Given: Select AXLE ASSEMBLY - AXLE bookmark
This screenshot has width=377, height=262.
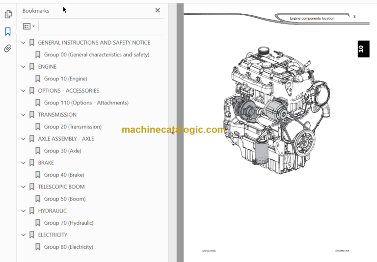Looking at the screenshot, I should click(x=66, y=139).
